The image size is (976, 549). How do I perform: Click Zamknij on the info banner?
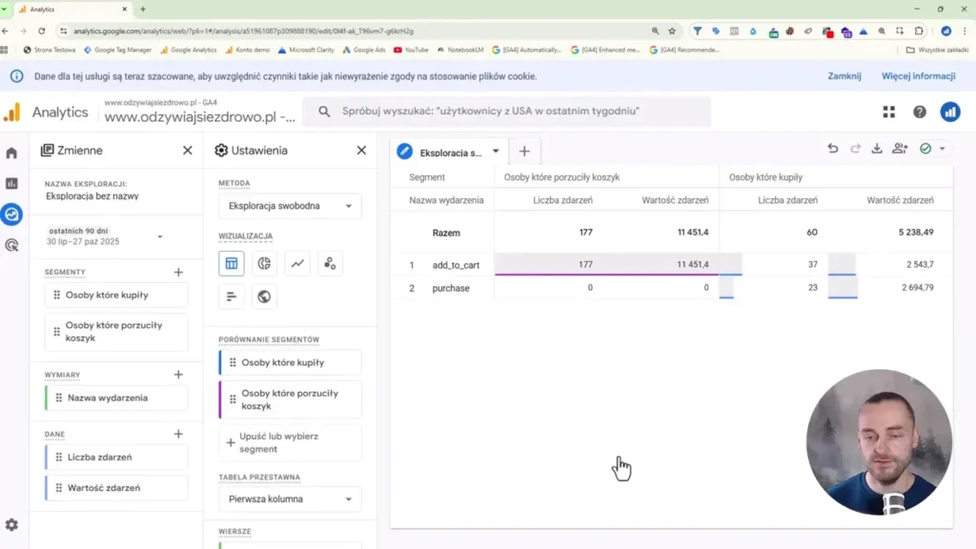coord(844,76)
